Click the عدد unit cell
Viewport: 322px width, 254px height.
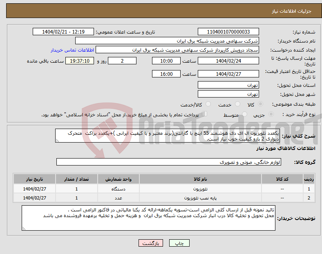(118, 198)
